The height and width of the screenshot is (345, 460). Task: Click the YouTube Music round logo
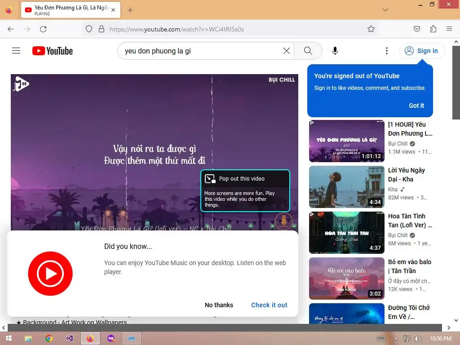(50, 274)
